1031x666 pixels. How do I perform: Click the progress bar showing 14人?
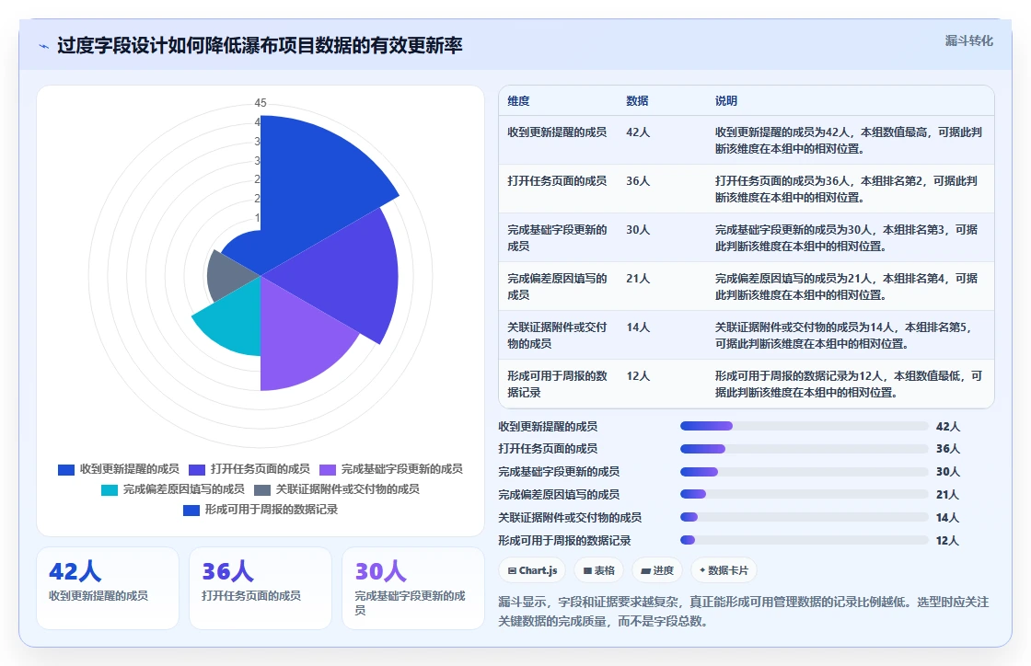(x=805, y=517)
